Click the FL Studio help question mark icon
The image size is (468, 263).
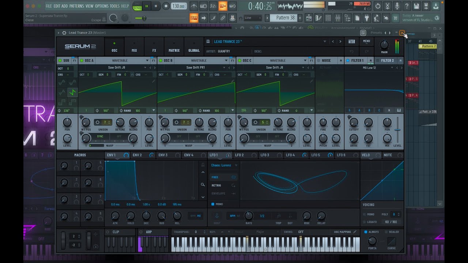tap(407, 6)
